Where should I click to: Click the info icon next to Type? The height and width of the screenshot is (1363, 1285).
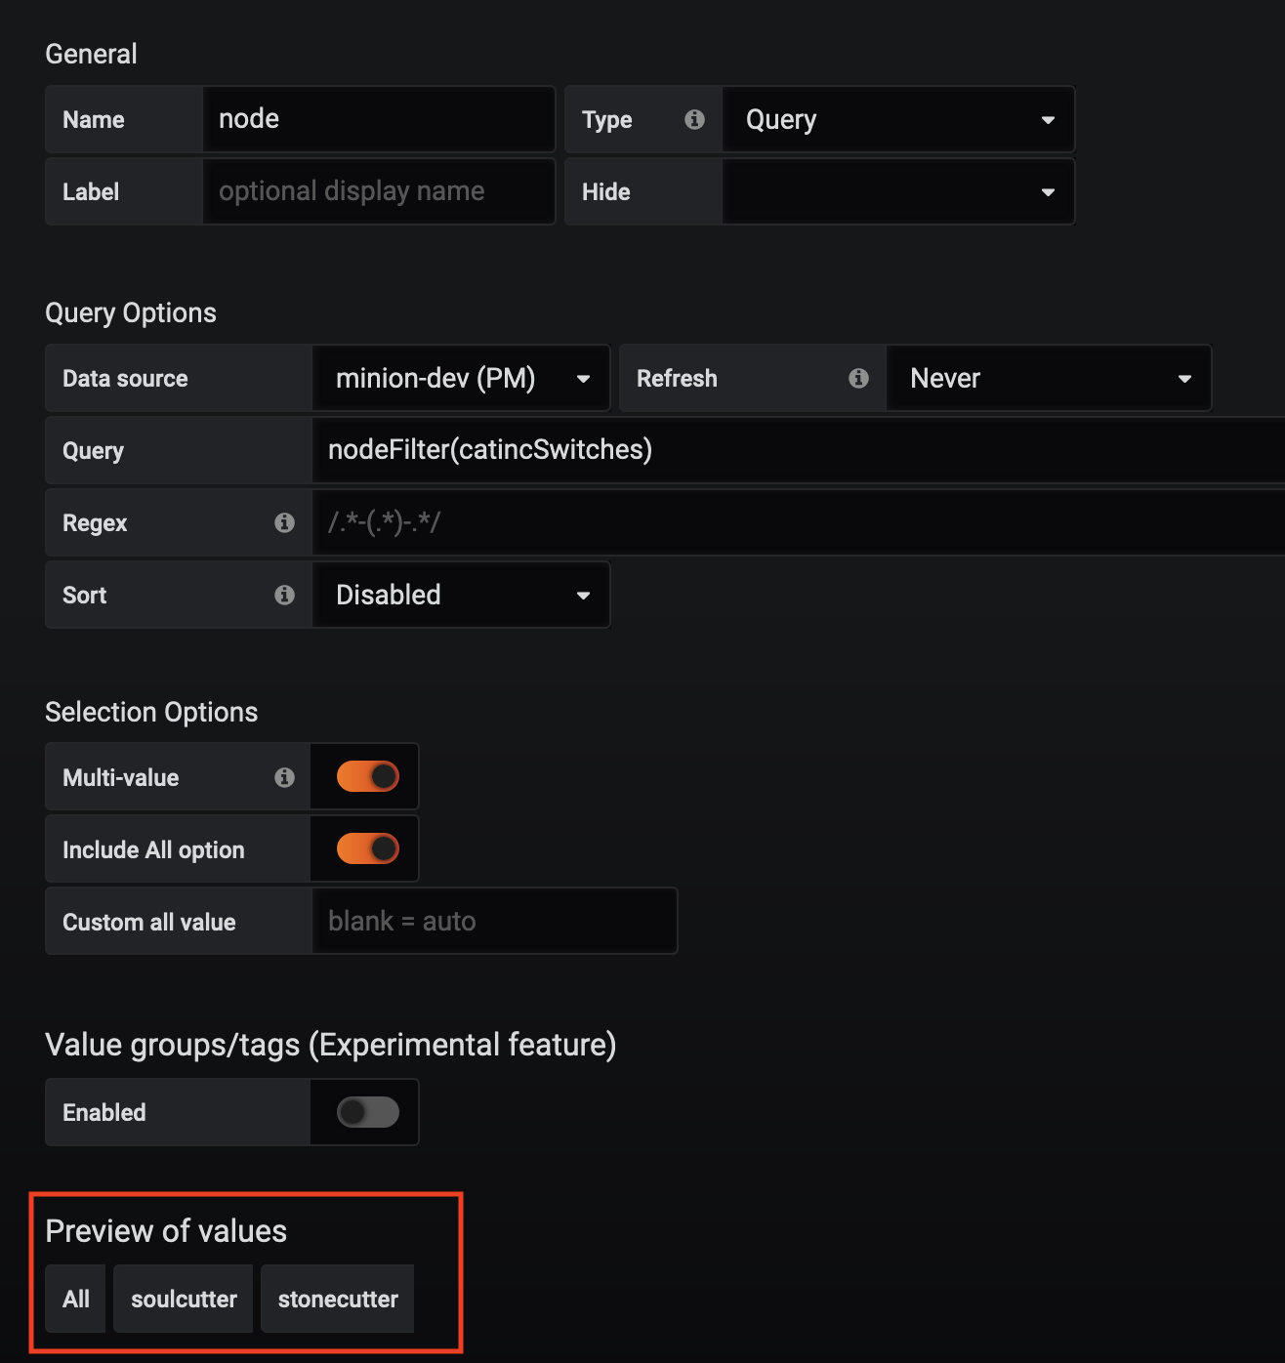tap(694, 119)
